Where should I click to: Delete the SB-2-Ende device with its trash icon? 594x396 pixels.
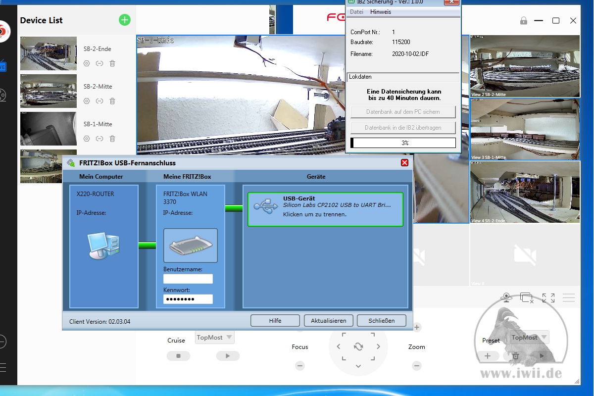pos(112,63)
